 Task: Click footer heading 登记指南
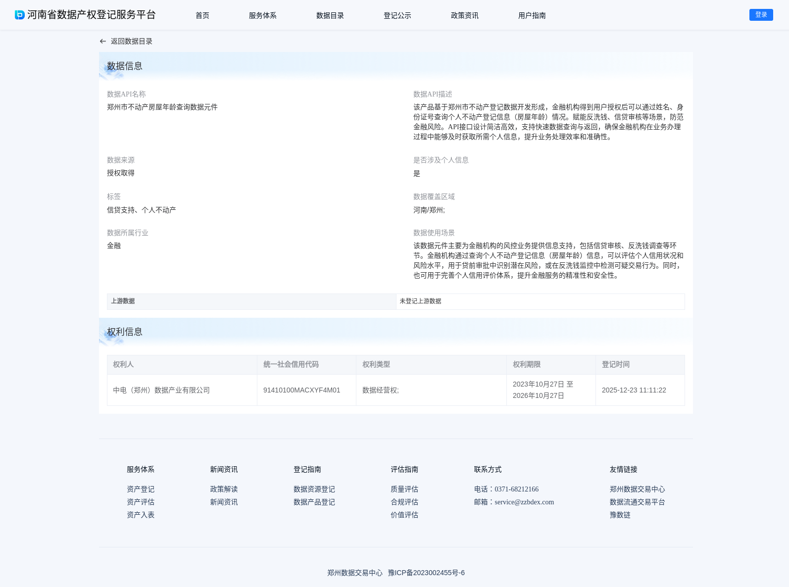click(x=307, y=469)
